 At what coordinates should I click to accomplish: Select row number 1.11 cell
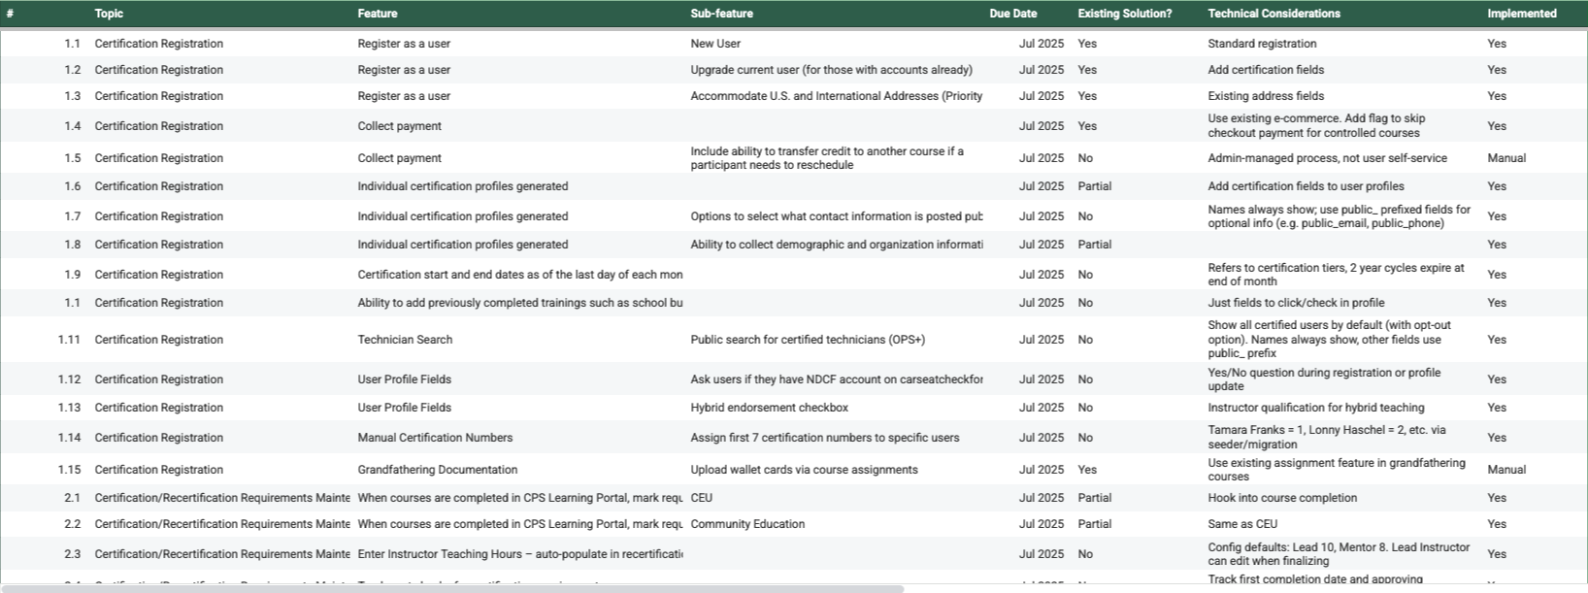[x=69, y=340]
